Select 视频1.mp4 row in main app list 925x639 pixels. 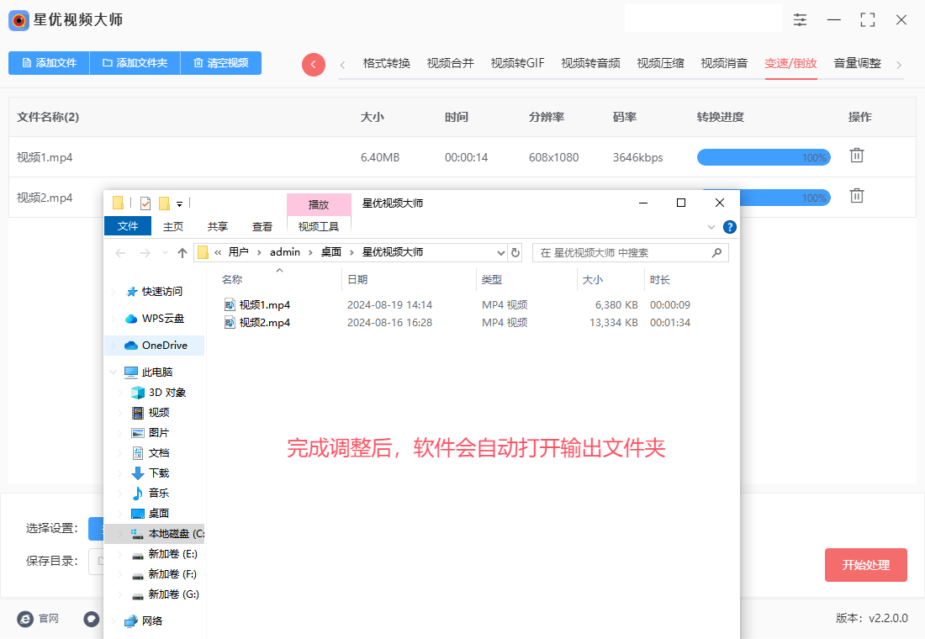pyautogui.click(x=462, y=157)
